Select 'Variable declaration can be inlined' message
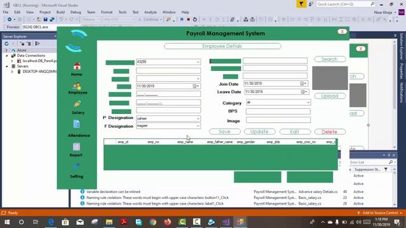This screenshot has height=228, width=406. pyautogui.click(x=113, y=191)
